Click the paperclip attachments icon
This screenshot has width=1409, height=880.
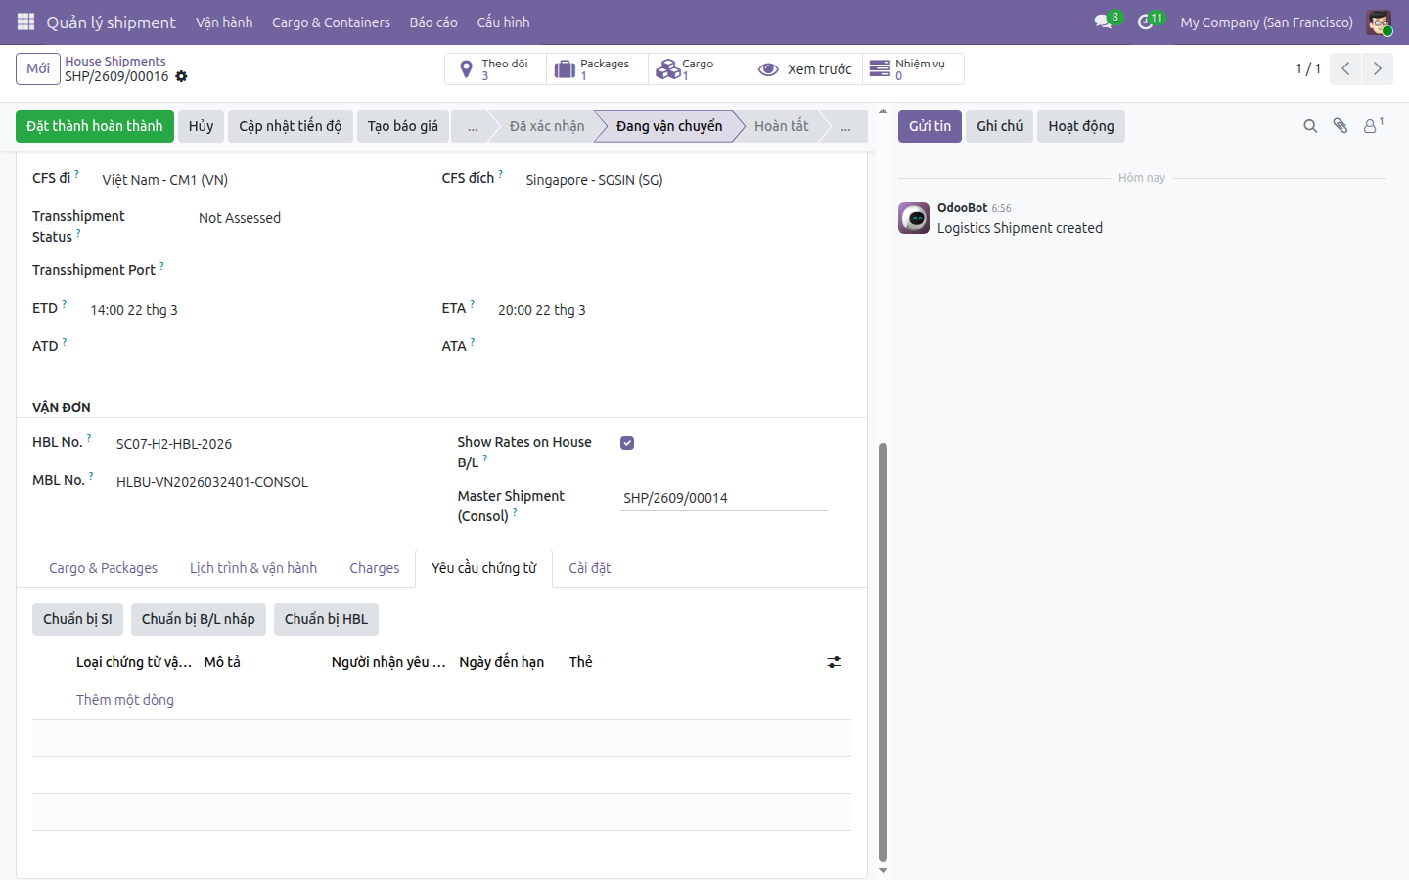coord(1341,126)
